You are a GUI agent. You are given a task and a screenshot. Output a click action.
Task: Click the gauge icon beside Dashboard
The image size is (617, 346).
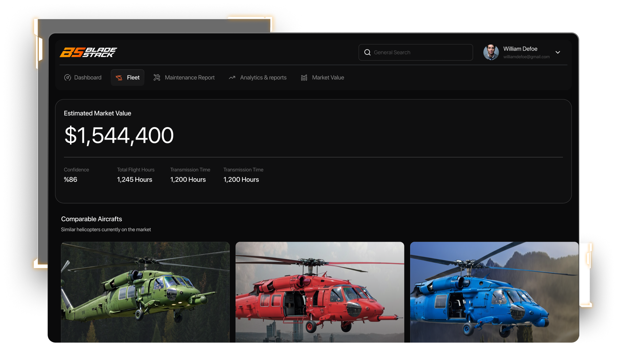click(x=68, y=78)
